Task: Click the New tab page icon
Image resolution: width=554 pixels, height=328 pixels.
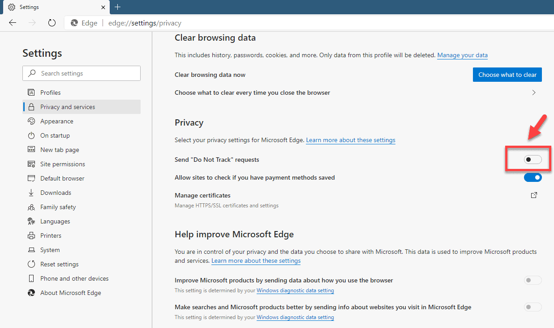Action: coord(31,150)
